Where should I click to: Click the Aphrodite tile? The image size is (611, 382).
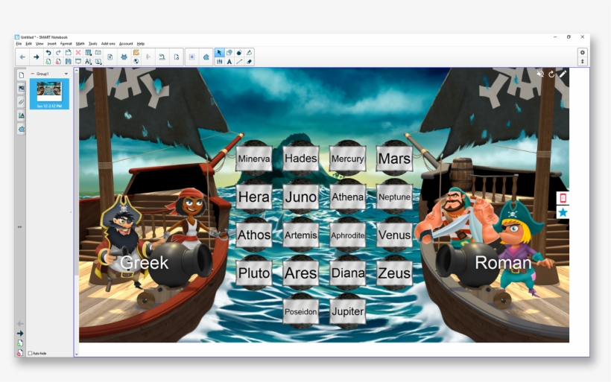(x=347, y=235)
